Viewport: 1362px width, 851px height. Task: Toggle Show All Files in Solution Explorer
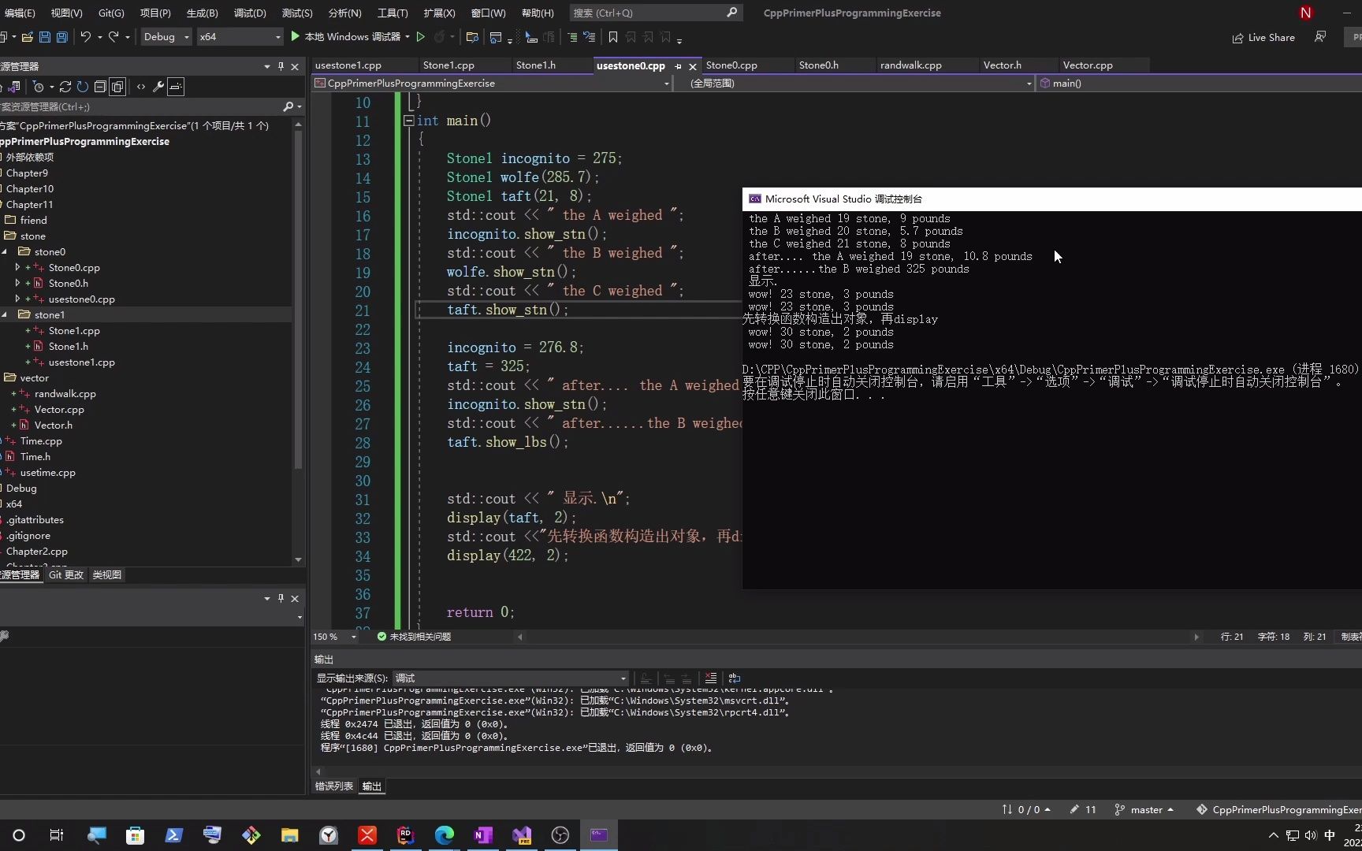point(117,87)
